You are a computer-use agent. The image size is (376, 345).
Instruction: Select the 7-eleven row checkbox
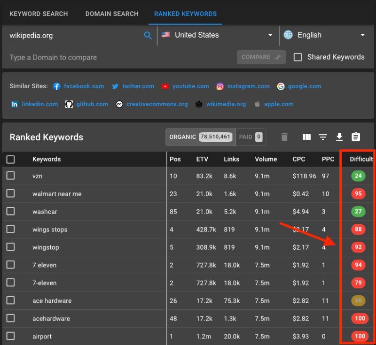click(x=10, y=283)
